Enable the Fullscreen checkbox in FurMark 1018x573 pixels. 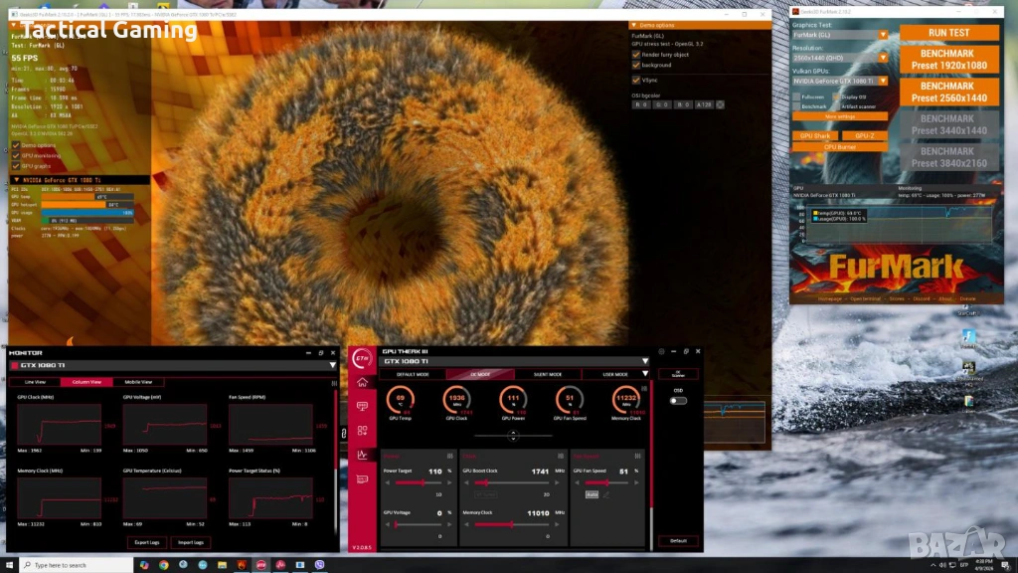[x=797, y=96]
